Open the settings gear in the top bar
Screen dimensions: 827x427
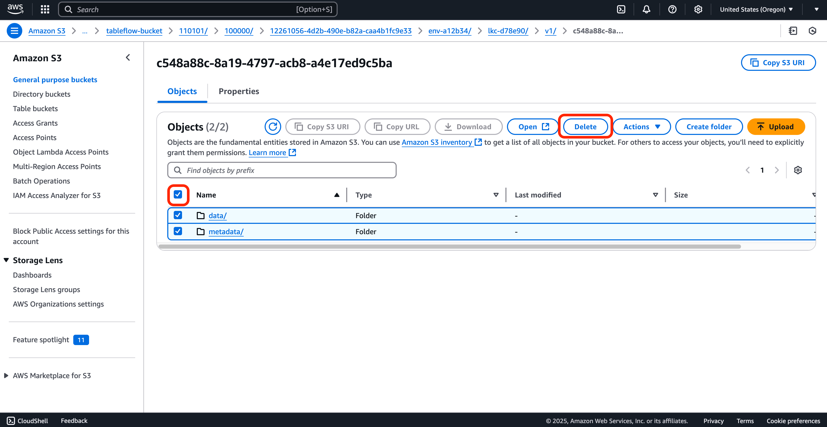pos(698,9)
